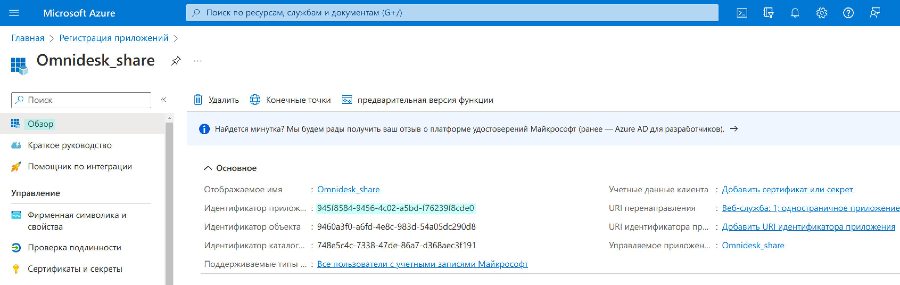Open the feedback icon in header
The image size is (900, 285).
tap(874, 13)
